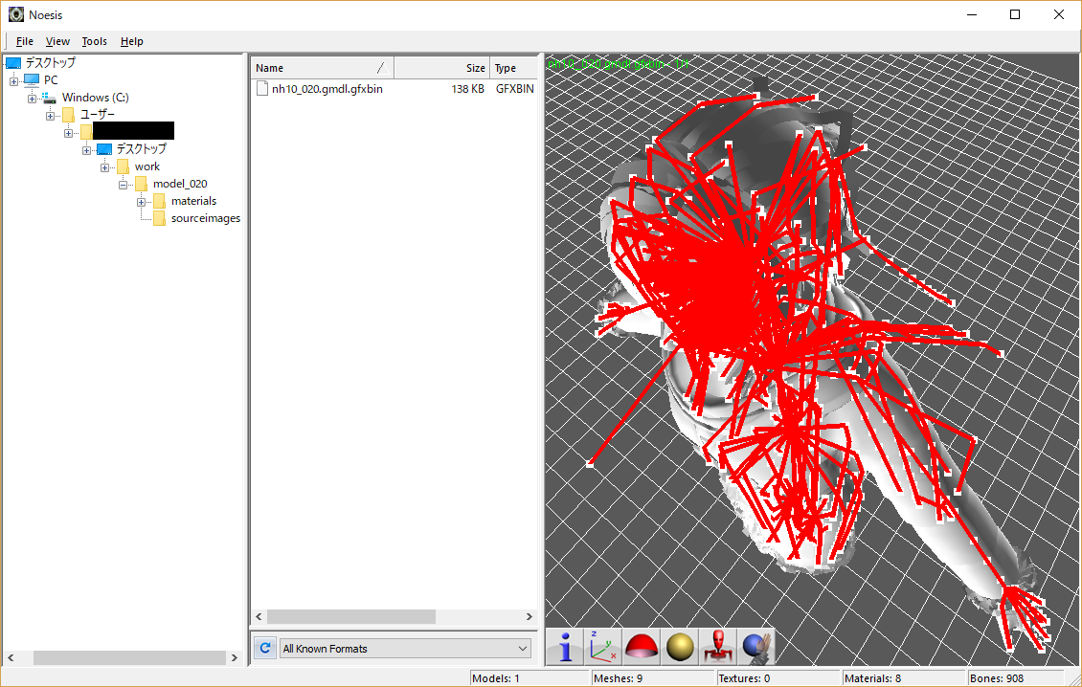Click the folder tree horizontal scrollbar thumb
1082x687 pixels.
tap(129, 658)
